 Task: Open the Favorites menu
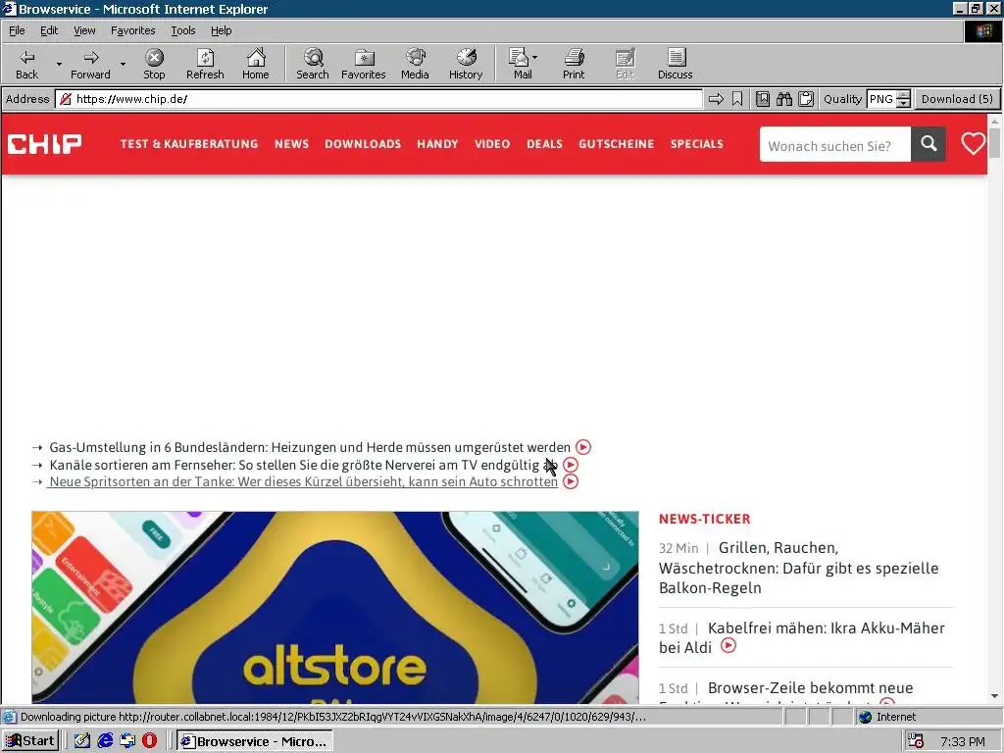pyautogui.click(x=132, y=30)
